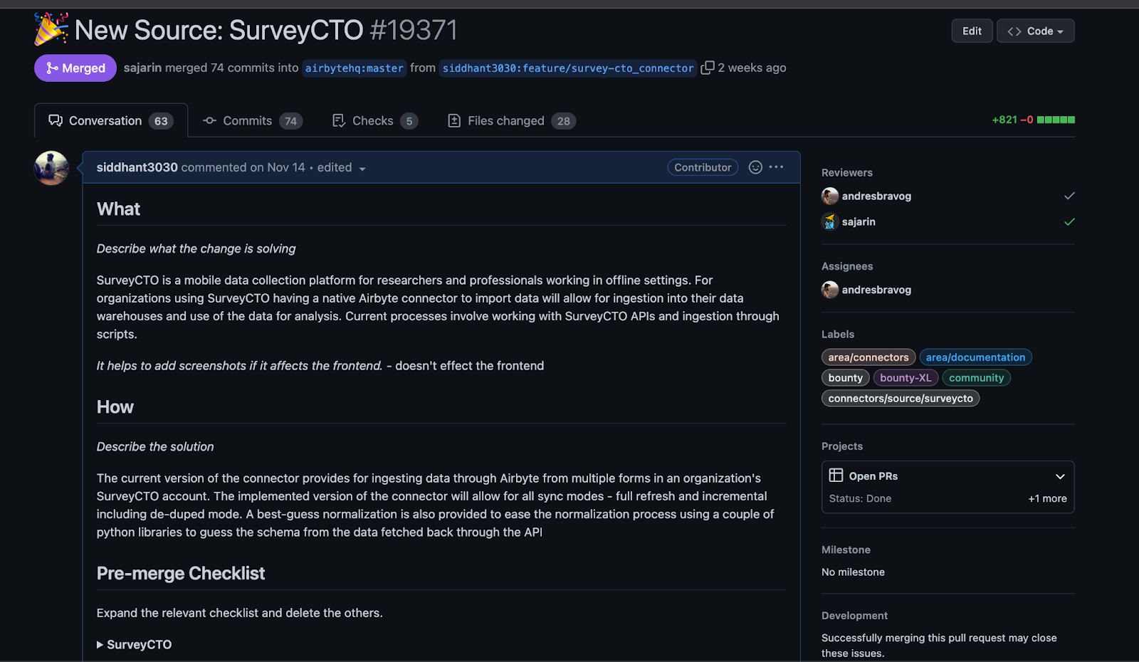Click the Open PRs project board icon
The image size is (1139, 662).
point(836,476)
